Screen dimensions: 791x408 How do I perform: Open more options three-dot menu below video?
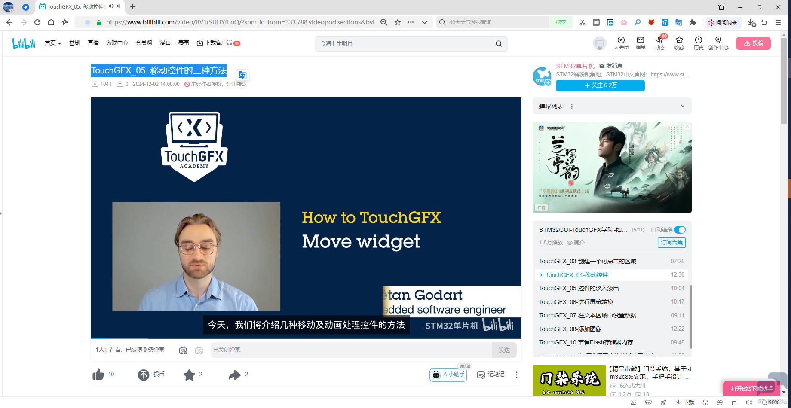pyautogui.click(x=516, y=375)
